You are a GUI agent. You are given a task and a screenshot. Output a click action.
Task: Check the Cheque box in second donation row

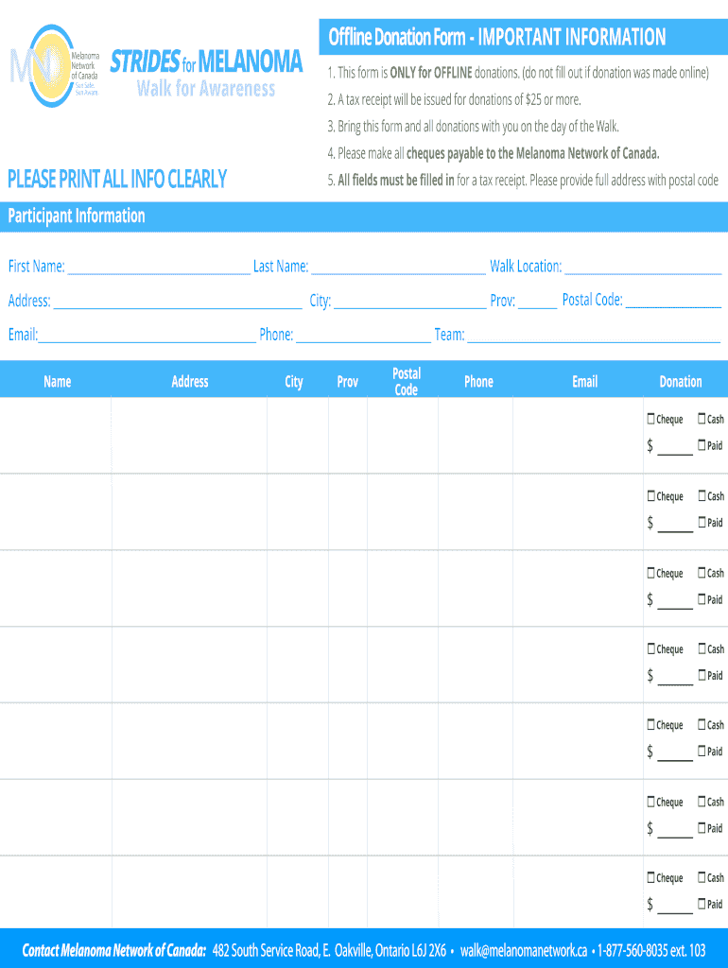(651, 495)
